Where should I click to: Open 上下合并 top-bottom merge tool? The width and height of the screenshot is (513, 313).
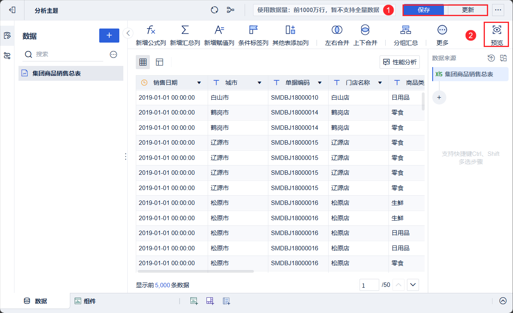tap(365, 30)
